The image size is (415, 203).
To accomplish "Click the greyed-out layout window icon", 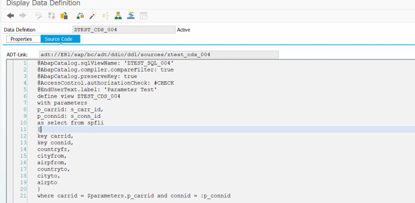I will click(x=143, y=16).
